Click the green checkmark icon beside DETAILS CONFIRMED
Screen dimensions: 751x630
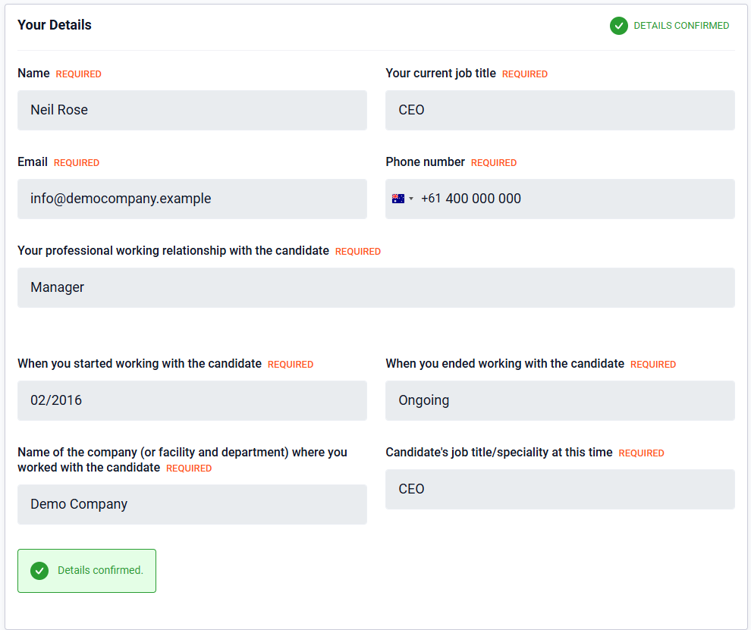point(619,26)
